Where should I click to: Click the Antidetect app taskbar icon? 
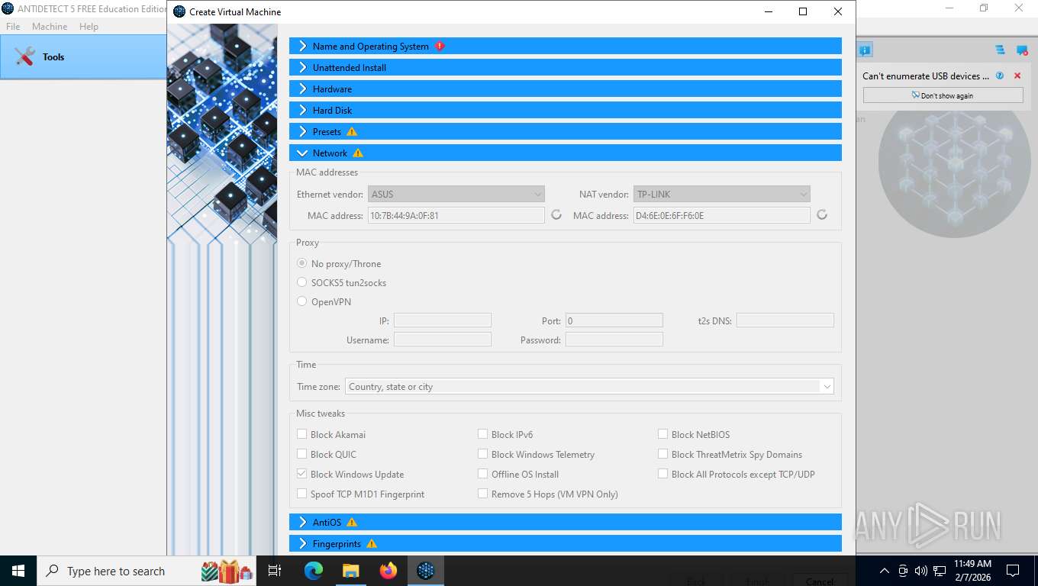[x=426, y=571]
